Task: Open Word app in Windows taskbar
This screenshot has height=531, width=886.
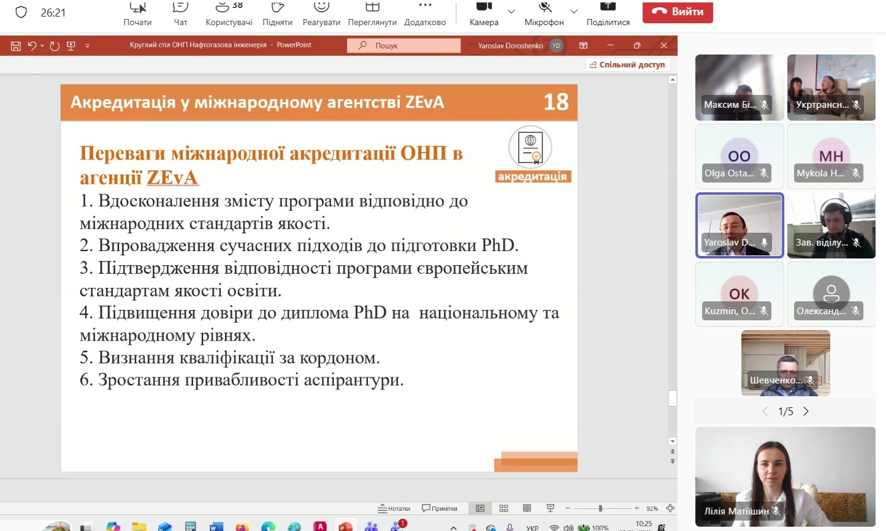Action: [216, 527]
